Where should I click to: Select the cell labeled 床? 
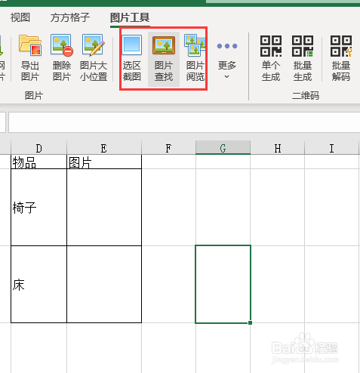[x=38, y=285]
